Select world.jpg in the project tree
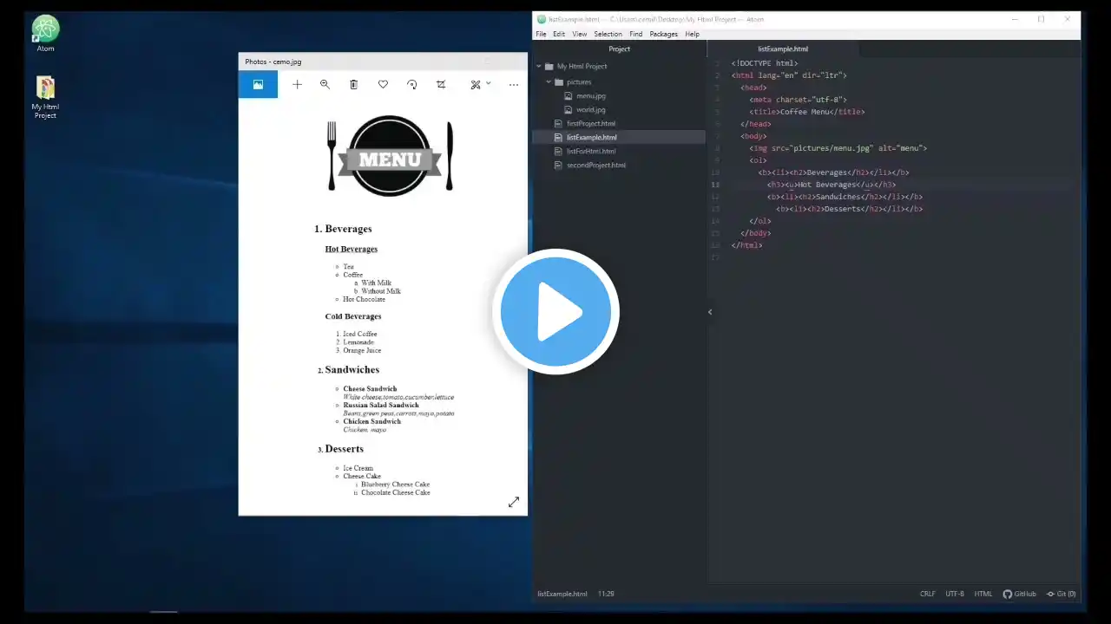The height and width of the screenshot is (624, 1111). pos(591,109)
